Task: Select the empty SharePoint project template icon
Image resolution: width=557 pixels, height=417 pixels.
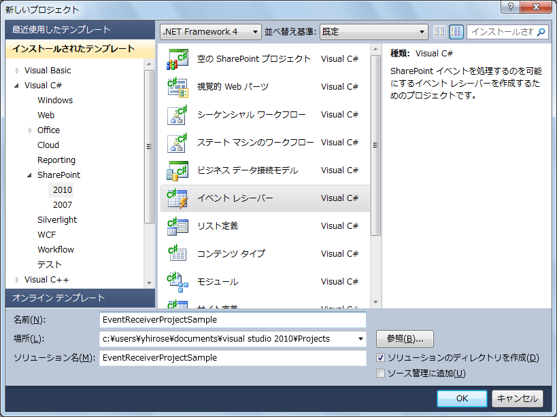Action: (178, 59)
